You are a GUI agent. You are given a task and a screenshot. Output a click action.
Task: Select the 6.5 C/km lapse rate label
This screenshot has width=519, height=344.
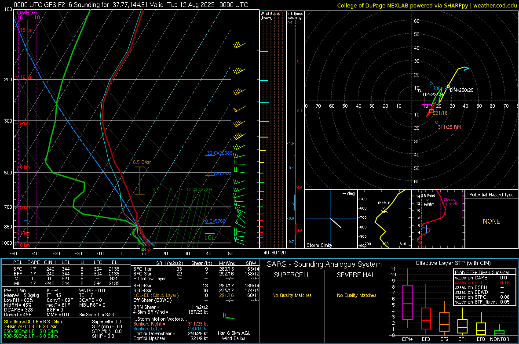143,162
